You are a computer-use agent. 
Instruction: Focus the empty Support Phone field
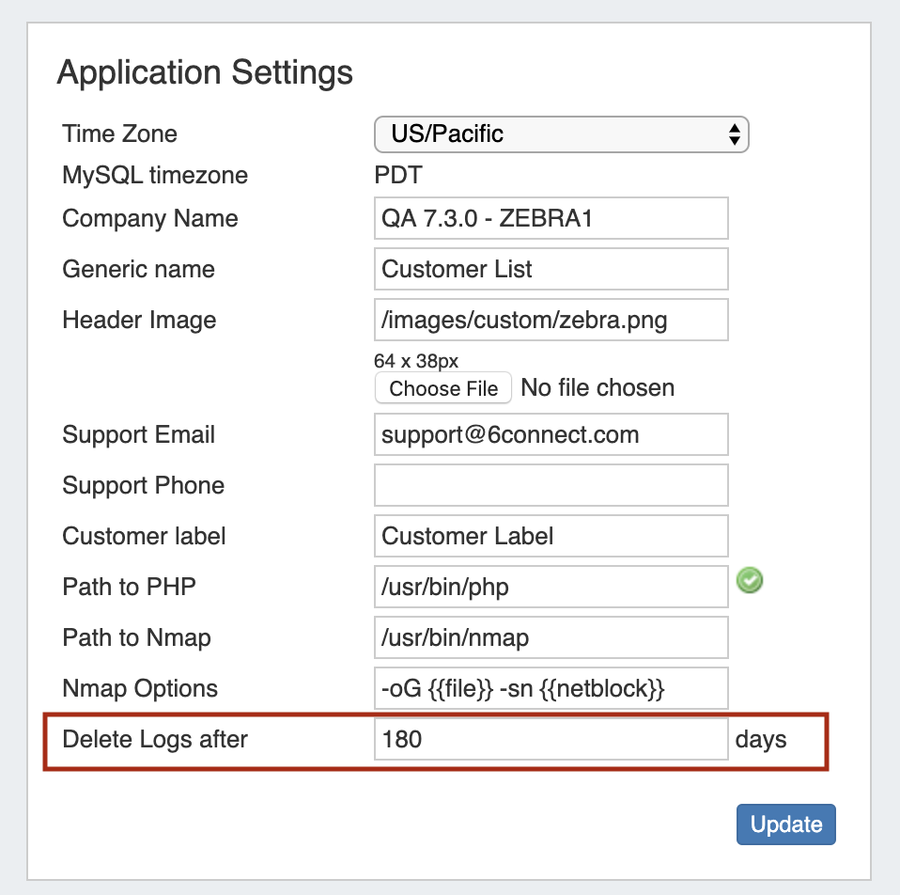[551, 486]
